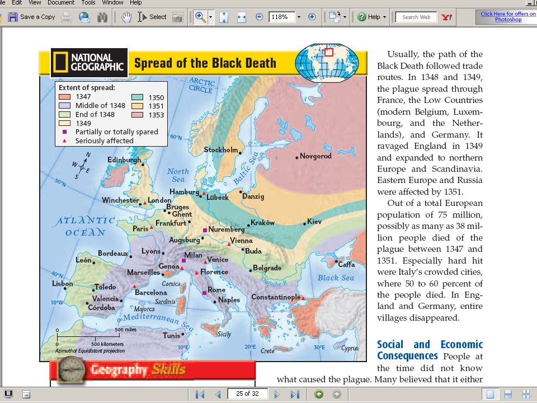Screen dimensions: 537x403
Task: Click the Fit Page vertical-arrows icon
Action: pos(224,17)
